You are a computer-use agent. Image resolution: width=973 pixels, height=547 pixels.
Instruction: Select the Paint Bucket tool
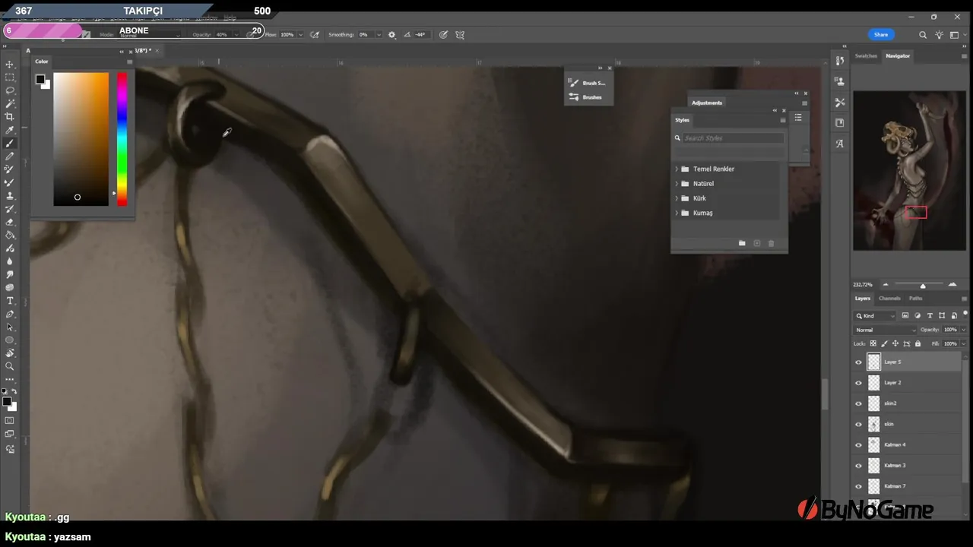click(x=10, y=235)
